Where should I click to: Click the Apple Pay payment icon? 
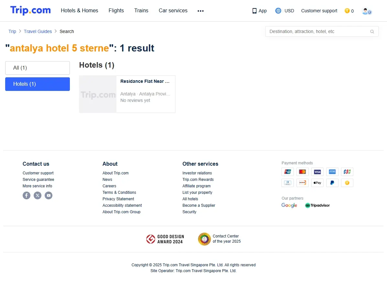tap(317, 183)
